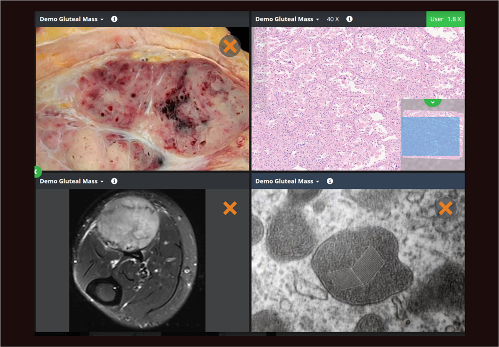The image size is (499, 347).
Task: Open info for the 40 X histology panel
Action: tap(349, 19)
